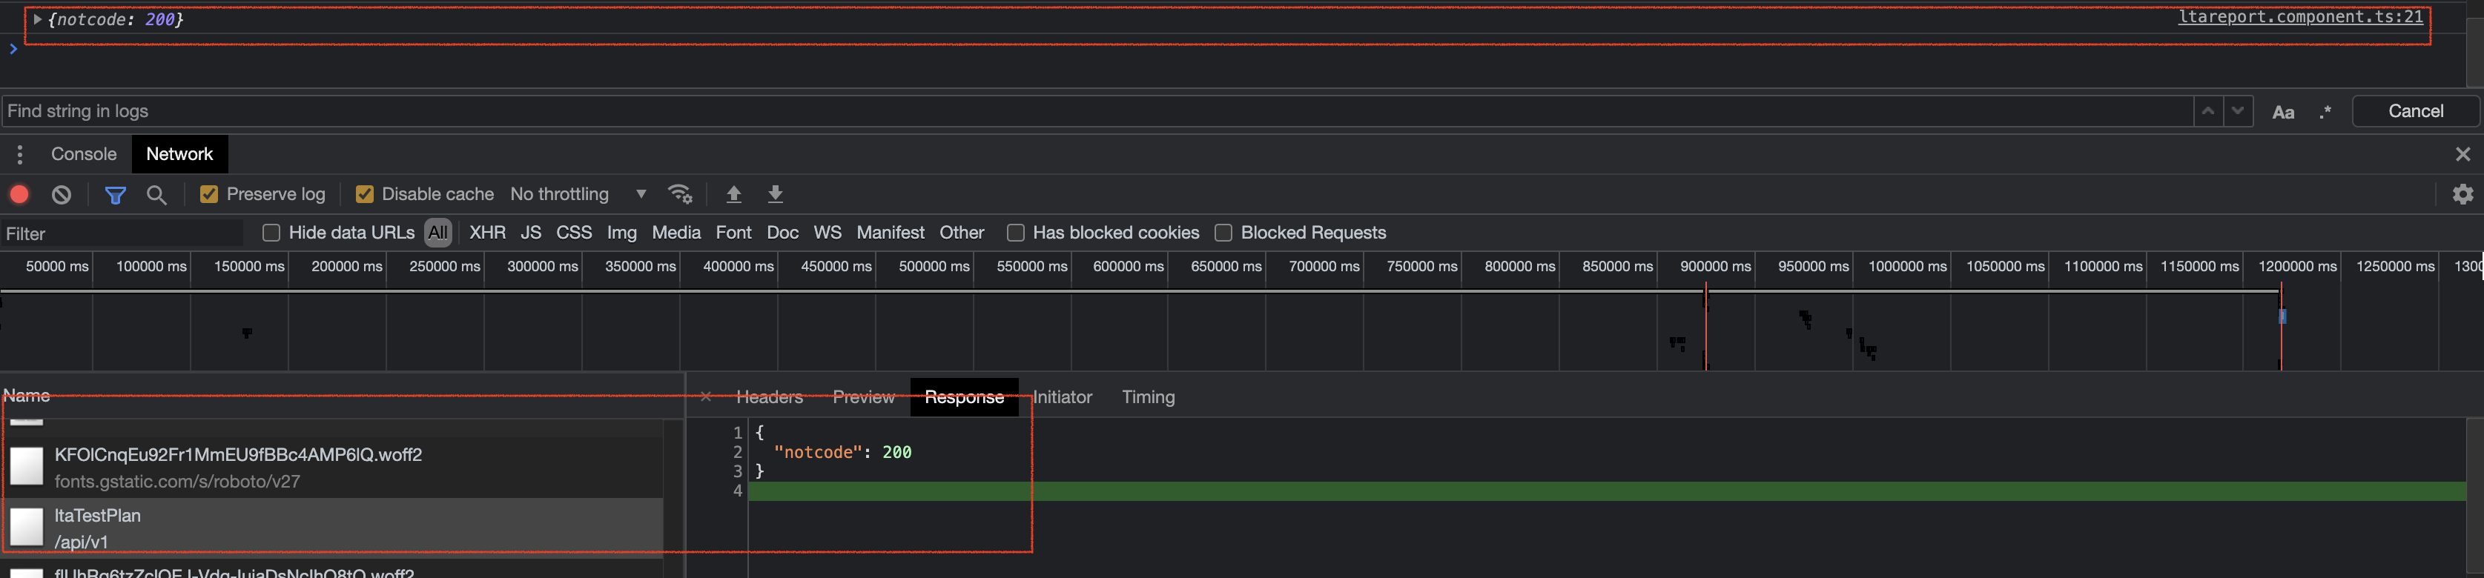Image resolution: width=2484 pixels, height=578 pixels.
Task: Select the ltaTestPlan request row
Action: (331, 528)
